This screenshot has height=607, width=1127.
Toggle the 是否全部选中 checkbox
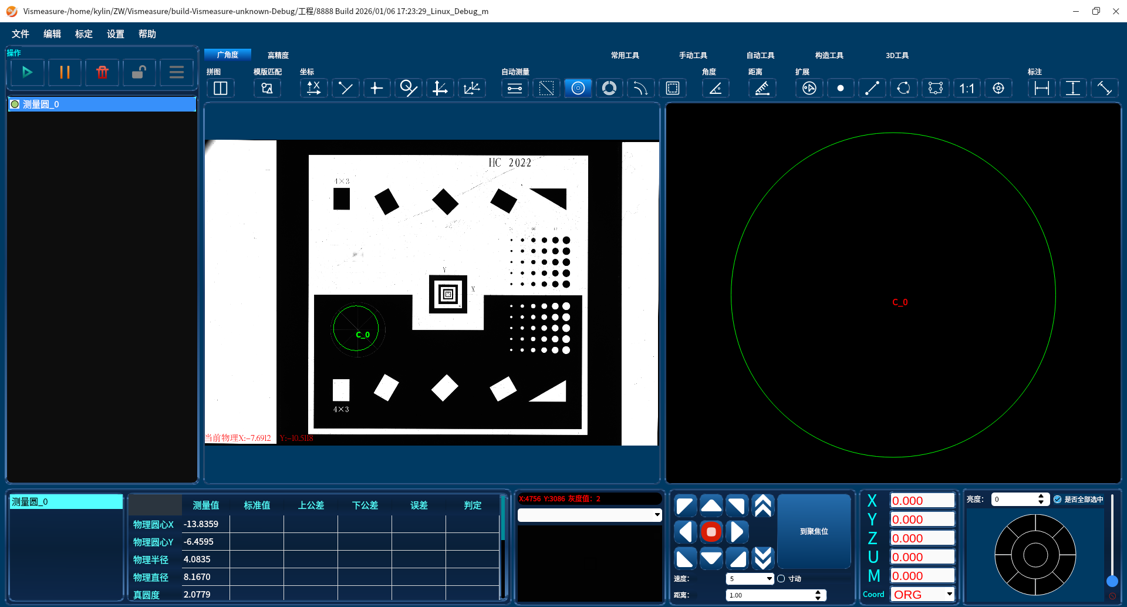point(1058,500)
